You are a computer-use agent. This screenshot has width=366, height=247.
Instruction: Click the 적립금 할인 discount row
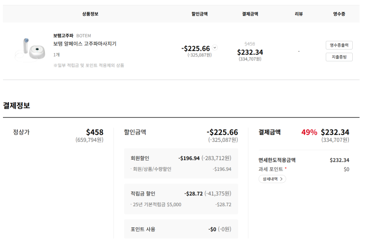(181, 193)
